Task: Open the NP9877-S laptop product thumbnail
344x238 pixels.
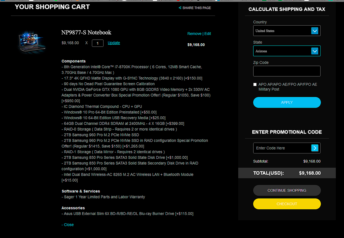Action: [32, 42]
